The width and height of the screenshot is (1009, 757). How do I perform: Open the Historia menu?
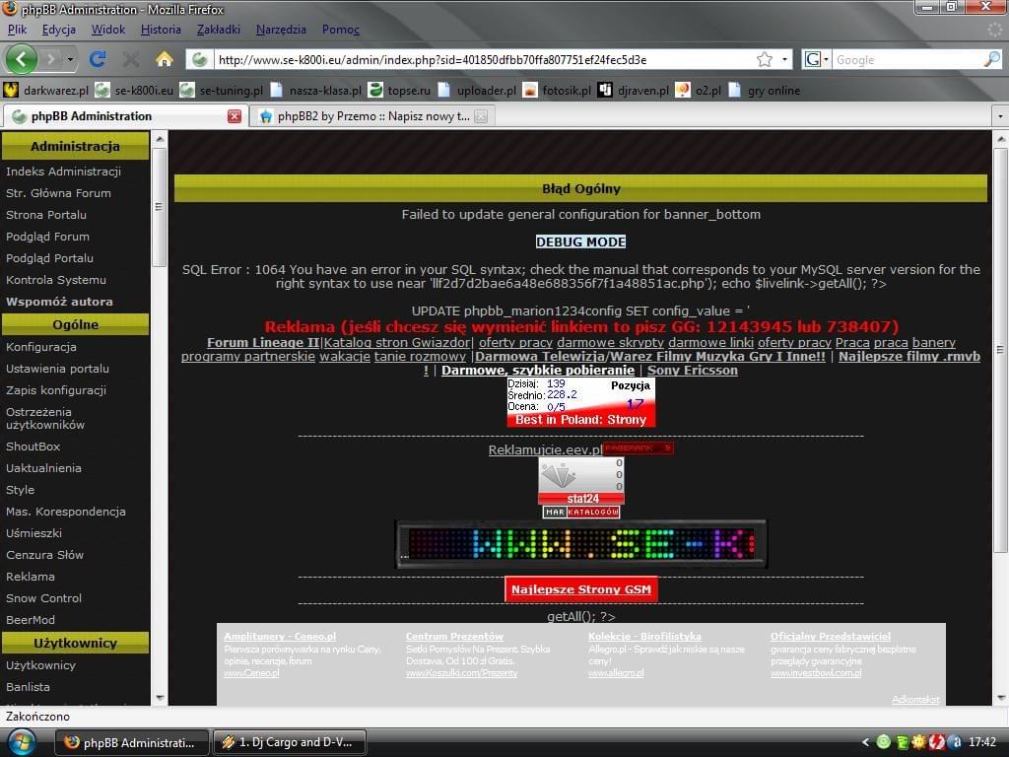161,30
